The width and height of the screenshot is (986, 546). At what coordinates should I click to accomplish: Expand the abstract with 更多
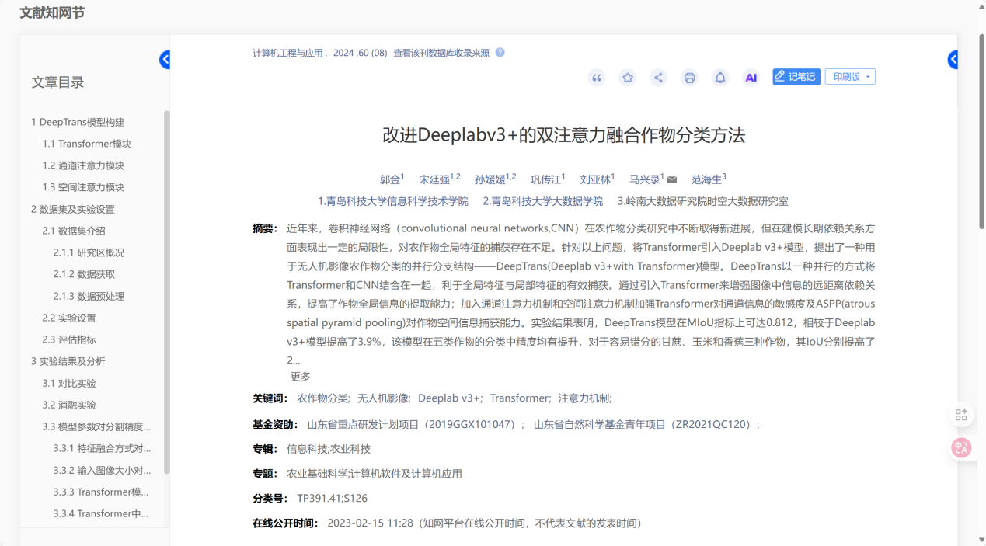(301, 377)
